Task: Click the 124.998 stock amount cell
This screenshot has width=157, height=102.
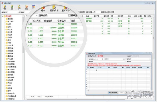Action: coord(53,28)
